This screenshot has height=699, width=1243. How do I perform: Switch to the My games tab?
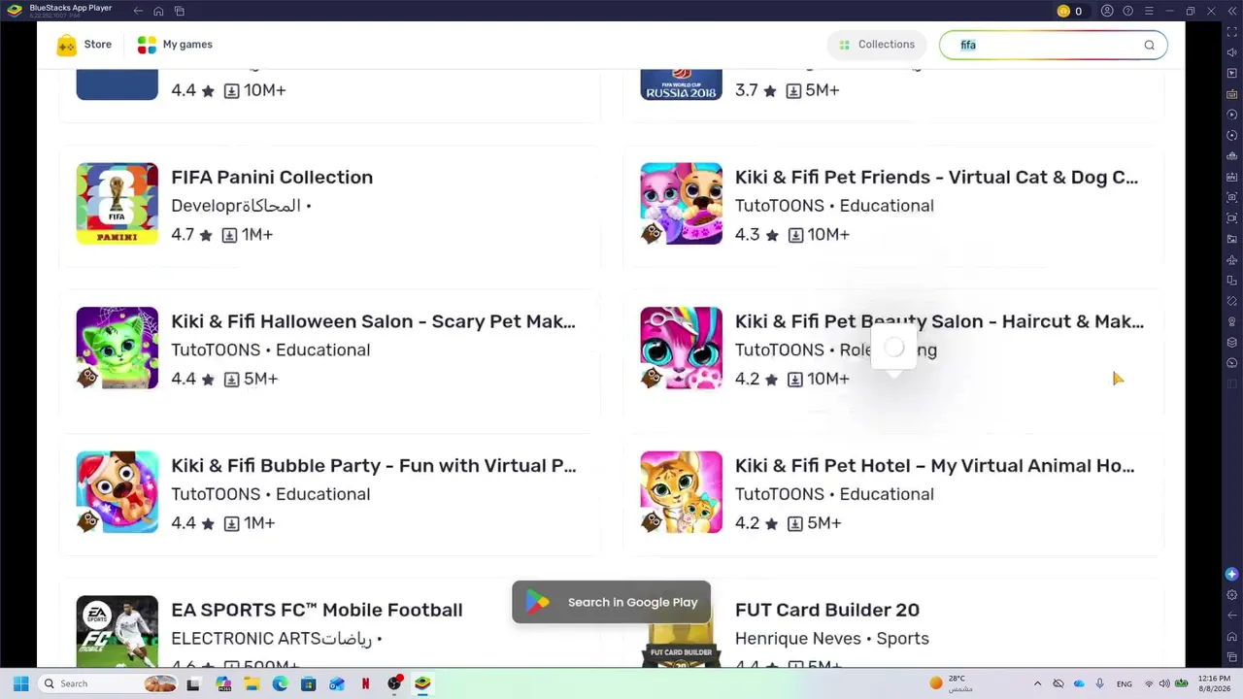[x=175, y=45]
